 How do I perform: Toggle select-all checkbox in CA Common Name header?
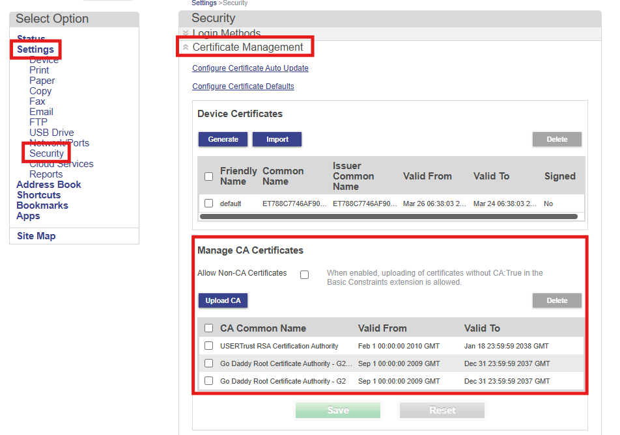tap(208, 328)
